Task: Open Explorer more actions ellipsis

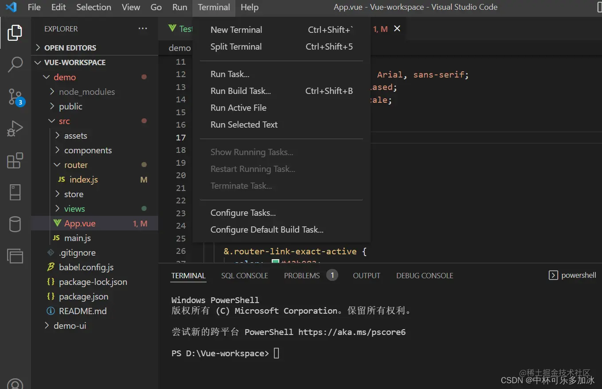Action: [143, 29]
